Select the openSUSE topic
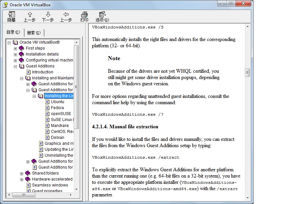The image size is (286, 204). 61,114
